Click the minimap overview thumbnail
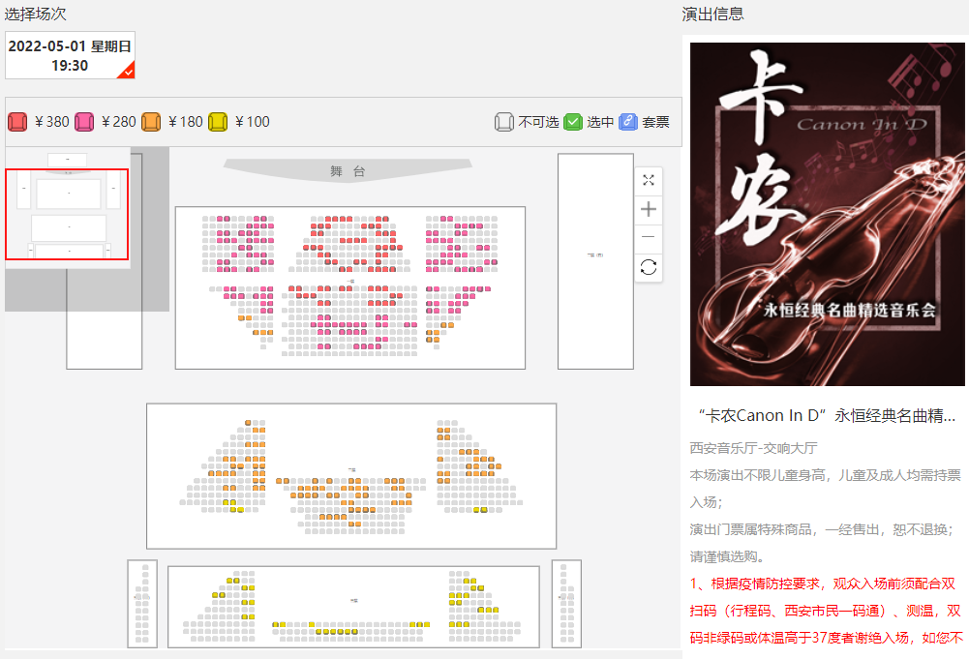Screen dimensions: 969x659 68,207
